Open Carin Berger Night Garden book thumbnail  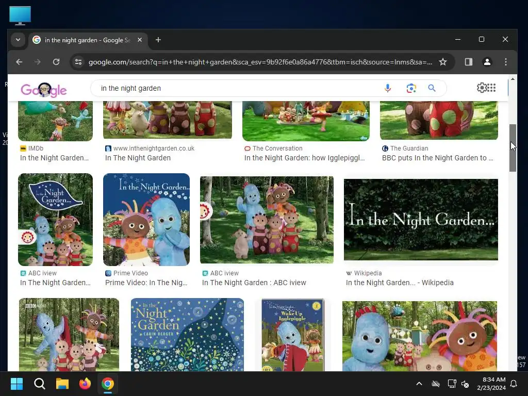[x=187, y=335]
